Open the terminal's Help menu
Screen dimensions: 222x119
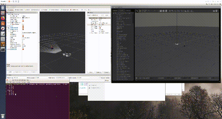tap(28, 82)
